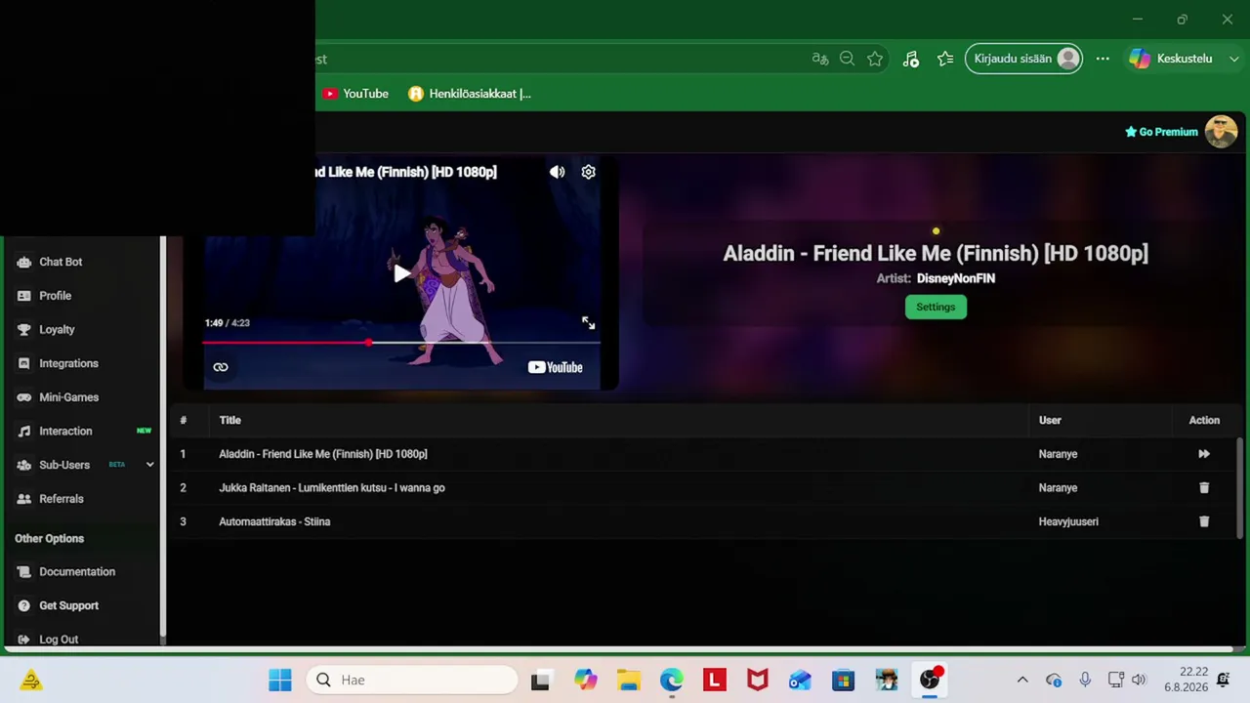
Task: Click the taskbar Hae search box
Action: (x=412, y=680)
